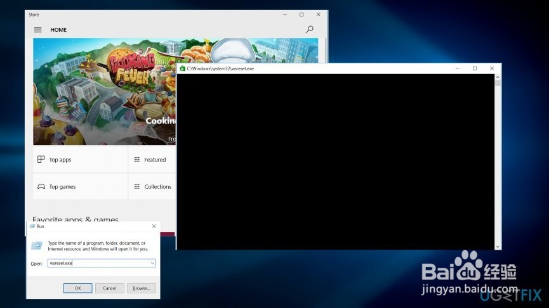Click OK in the Run dialog
Screen dimensions: 549x308
(x=77, y=288)
